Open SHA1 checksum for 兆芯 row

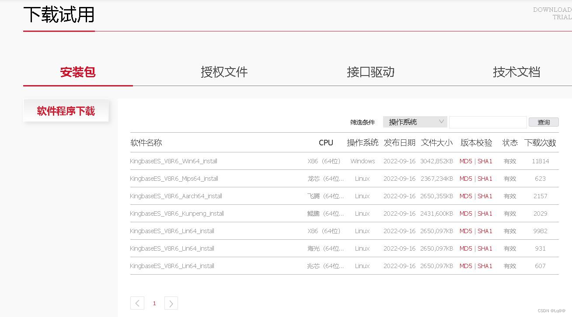click(x=485, y=266)
